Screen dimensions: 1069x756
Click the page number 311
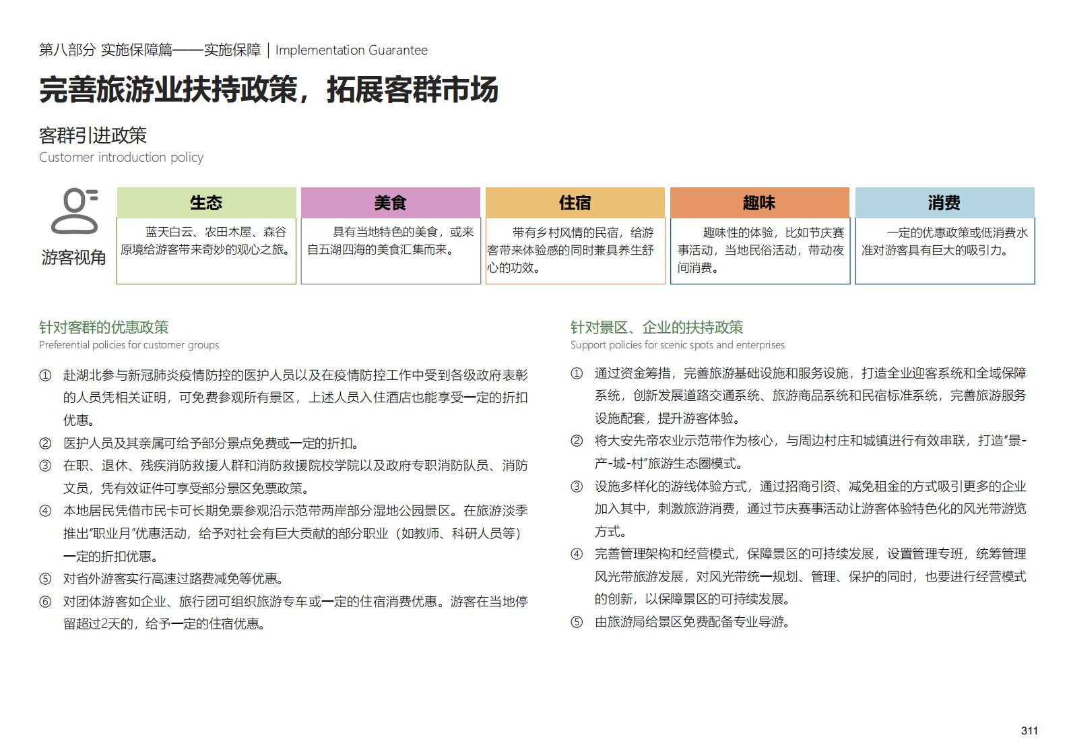tap(1029, 731)
